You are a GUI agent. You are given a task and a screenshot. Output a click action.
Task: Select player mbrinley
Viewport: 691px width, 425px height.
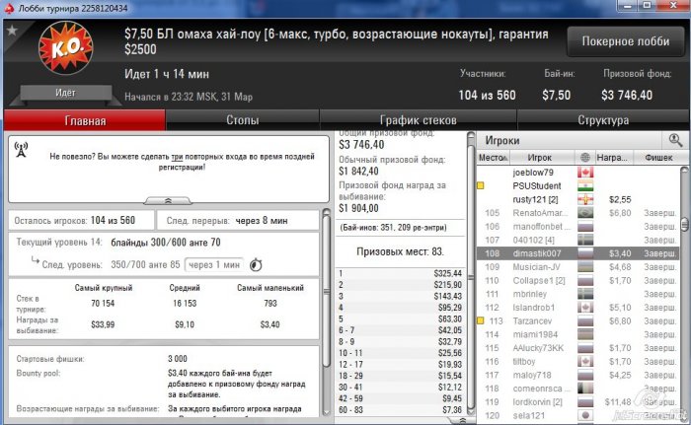577,294
